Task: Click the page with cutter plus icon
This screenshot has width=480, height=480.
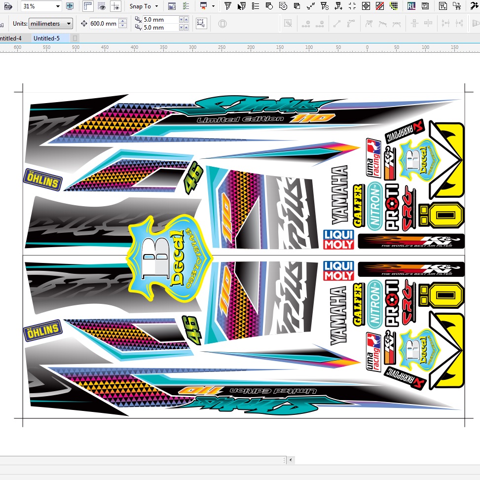Action: pyautogui.click(x=443, y=6)
